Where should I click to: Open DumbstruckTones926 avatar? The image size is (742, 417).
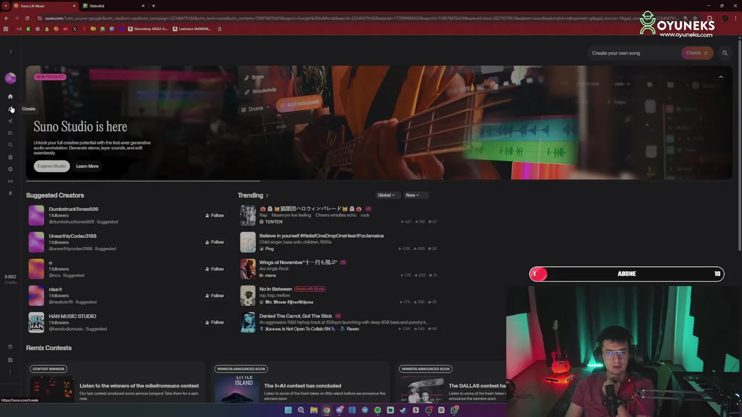36,215
